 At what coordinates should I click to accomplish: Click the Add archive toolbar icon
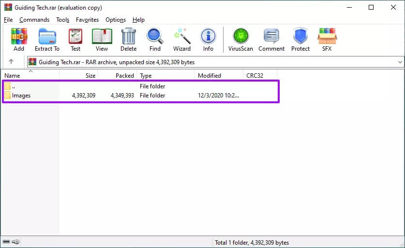tap(19, 36)
